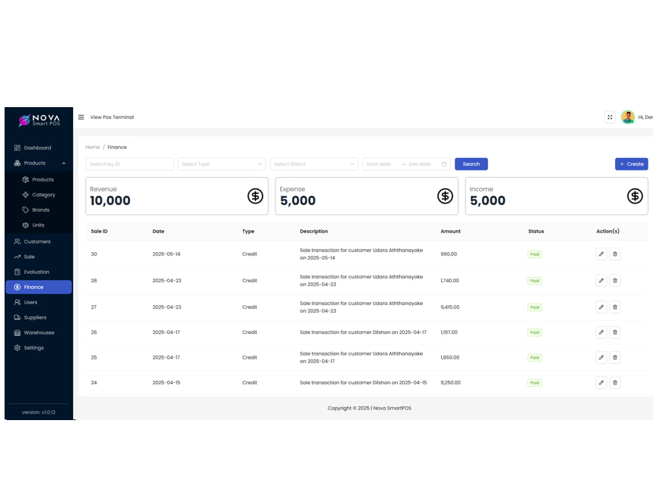The image size is (653, 490).
Task: Select Finance in the sidebar
Action: [x=39, y=287]
